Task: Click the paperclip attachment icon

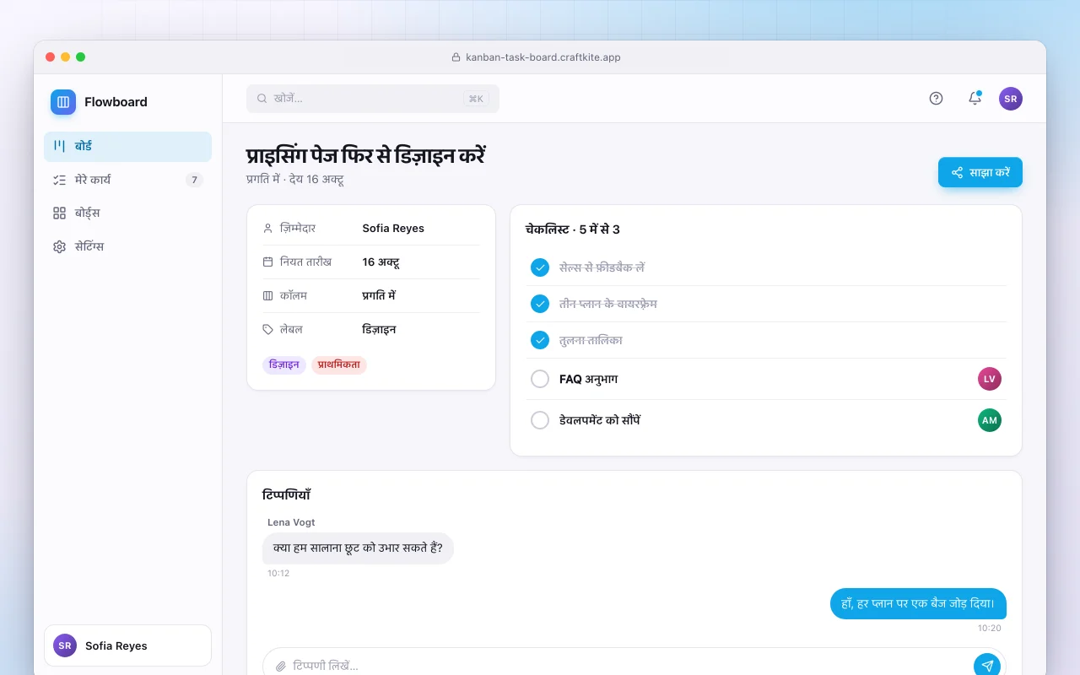Action: pos(281,667)
